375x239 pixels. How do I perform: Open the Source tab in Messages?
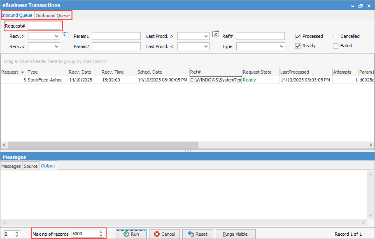pyautogui.click(x=31, y=166)
